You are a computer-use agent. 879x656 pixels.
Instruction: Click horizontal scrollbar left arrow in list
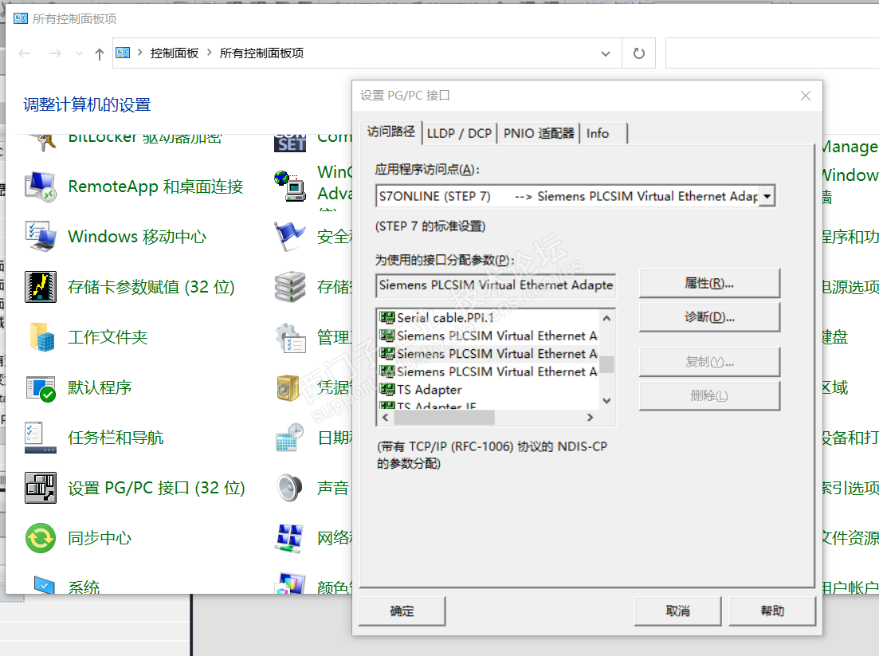385,417
